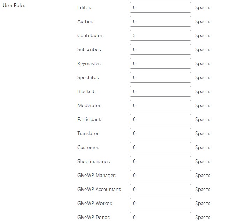Click the Participant spaces text box
Viewport: 226px width, 221px height.
[160, 119]
